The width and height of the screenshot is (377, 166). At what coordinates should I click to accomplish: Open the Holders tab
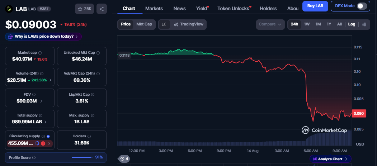point(268,8)
